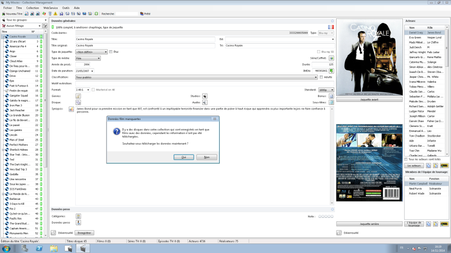Image resolution: width=451 pixels, height=253 pixels.
Task: Click the Nouveau Titre toolbar button
Action: click(x=12, y=14)
